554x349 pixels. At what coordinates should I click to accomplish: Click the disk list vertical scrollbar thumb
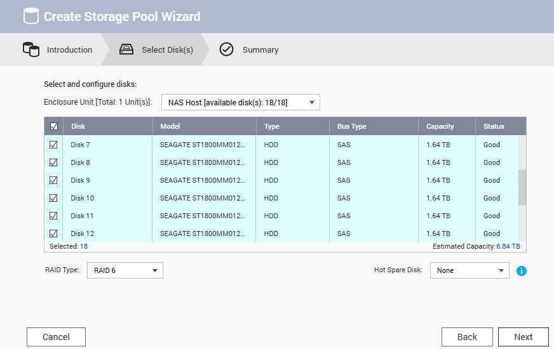(x=522, y=187)
